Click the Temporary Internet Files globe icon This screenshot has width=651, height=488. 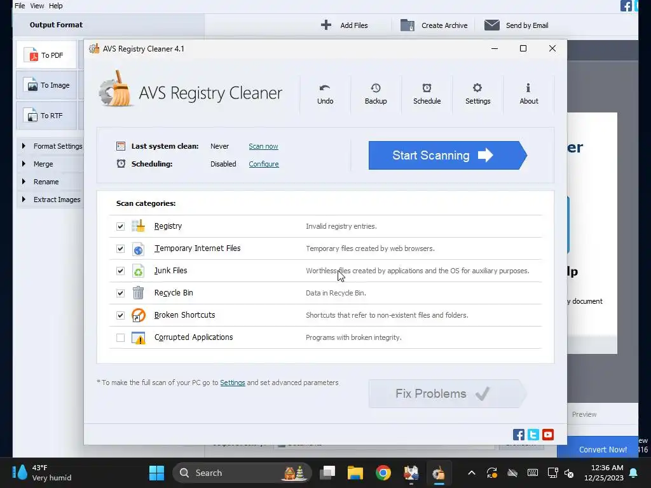(138, 248)
